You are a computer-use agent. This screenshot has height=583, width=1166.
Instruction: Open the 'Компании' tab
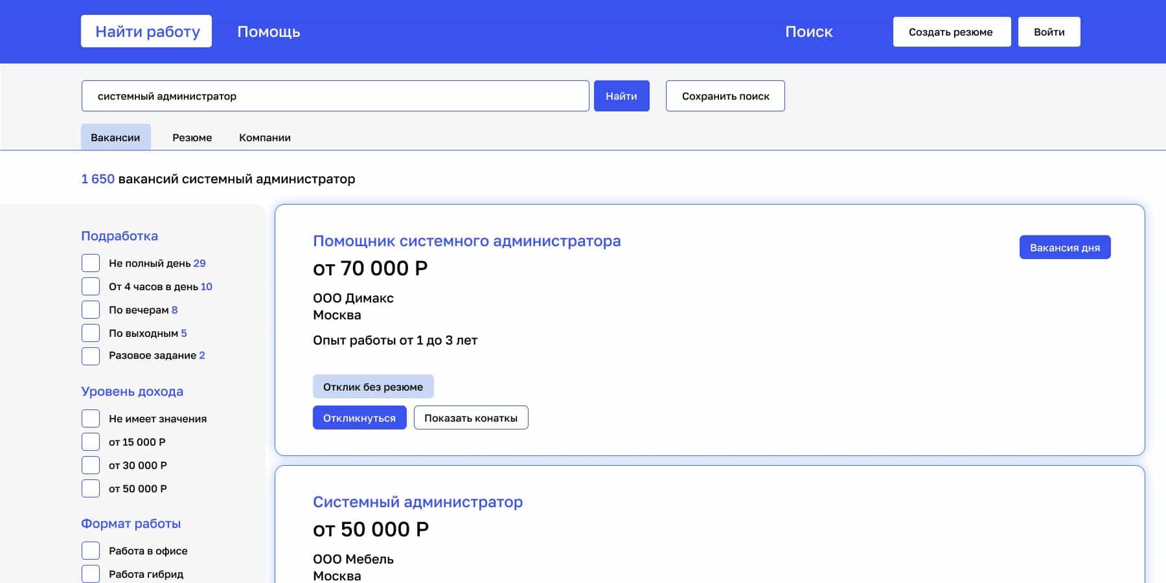(x=265, y=137)
